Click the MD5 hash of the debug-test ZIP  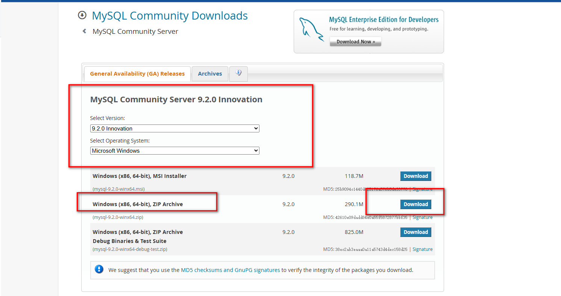(x=371, y=249)
